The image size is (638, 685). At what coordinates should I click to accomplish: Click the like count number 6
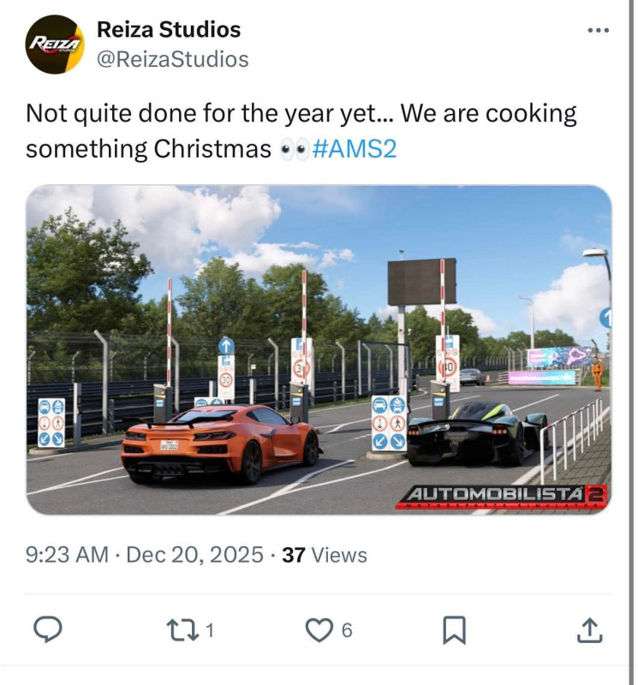(347, 630)
